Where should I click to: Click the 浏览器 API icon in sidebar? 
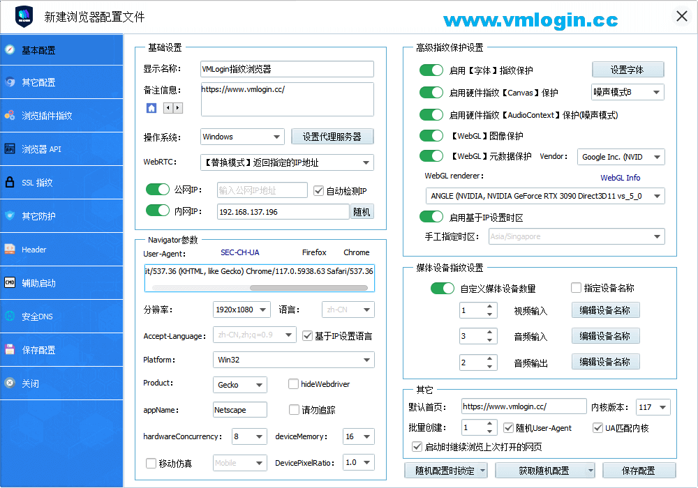10,149
